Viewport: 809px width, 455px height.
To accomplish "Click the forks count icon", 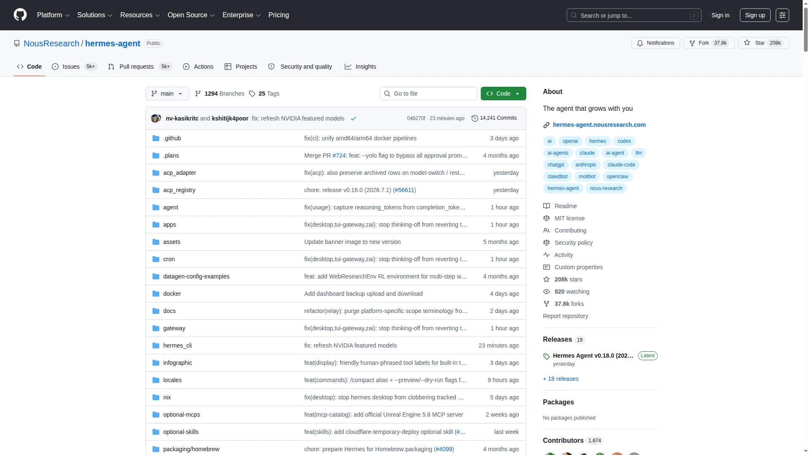I will 546,304.
